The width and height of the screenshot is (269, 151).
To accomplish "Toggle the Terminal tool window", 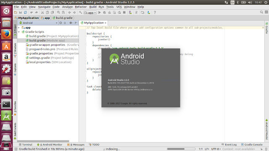I will pyautogui.click(x=26, y=144).
